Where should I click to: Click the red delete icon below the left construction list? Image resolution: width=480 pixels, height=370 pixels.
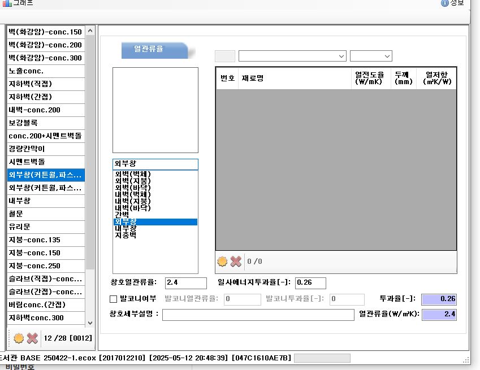(x=32, y=338)
